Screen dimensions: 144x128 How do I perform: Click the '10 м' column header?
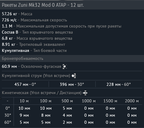click(24, 101)
